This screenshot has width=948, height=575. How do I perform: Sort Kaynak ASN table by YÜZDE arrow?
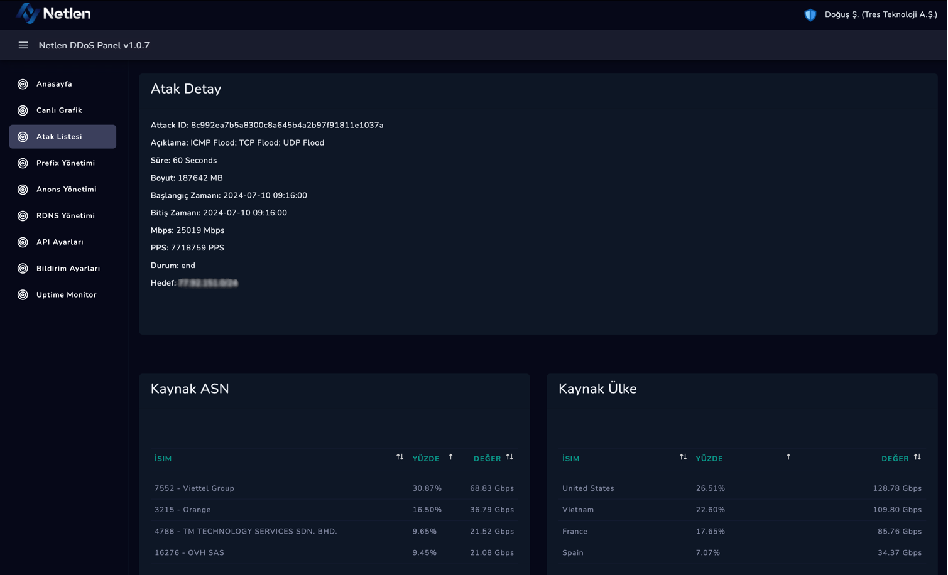450,458
